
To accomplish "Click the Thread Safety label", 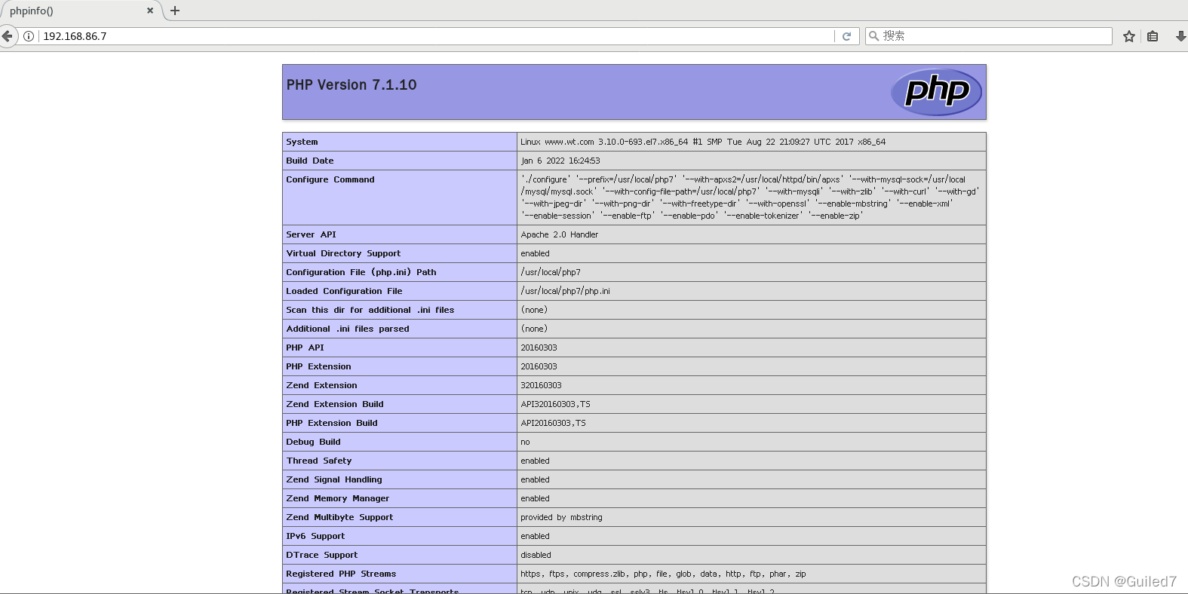I will [319, 461].
